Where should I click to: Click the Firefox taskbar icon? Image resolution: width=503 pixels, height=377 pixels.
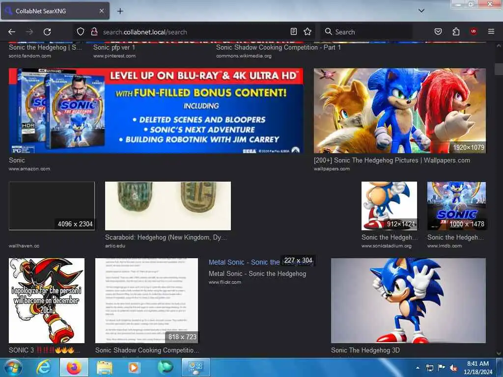[74, 367]
